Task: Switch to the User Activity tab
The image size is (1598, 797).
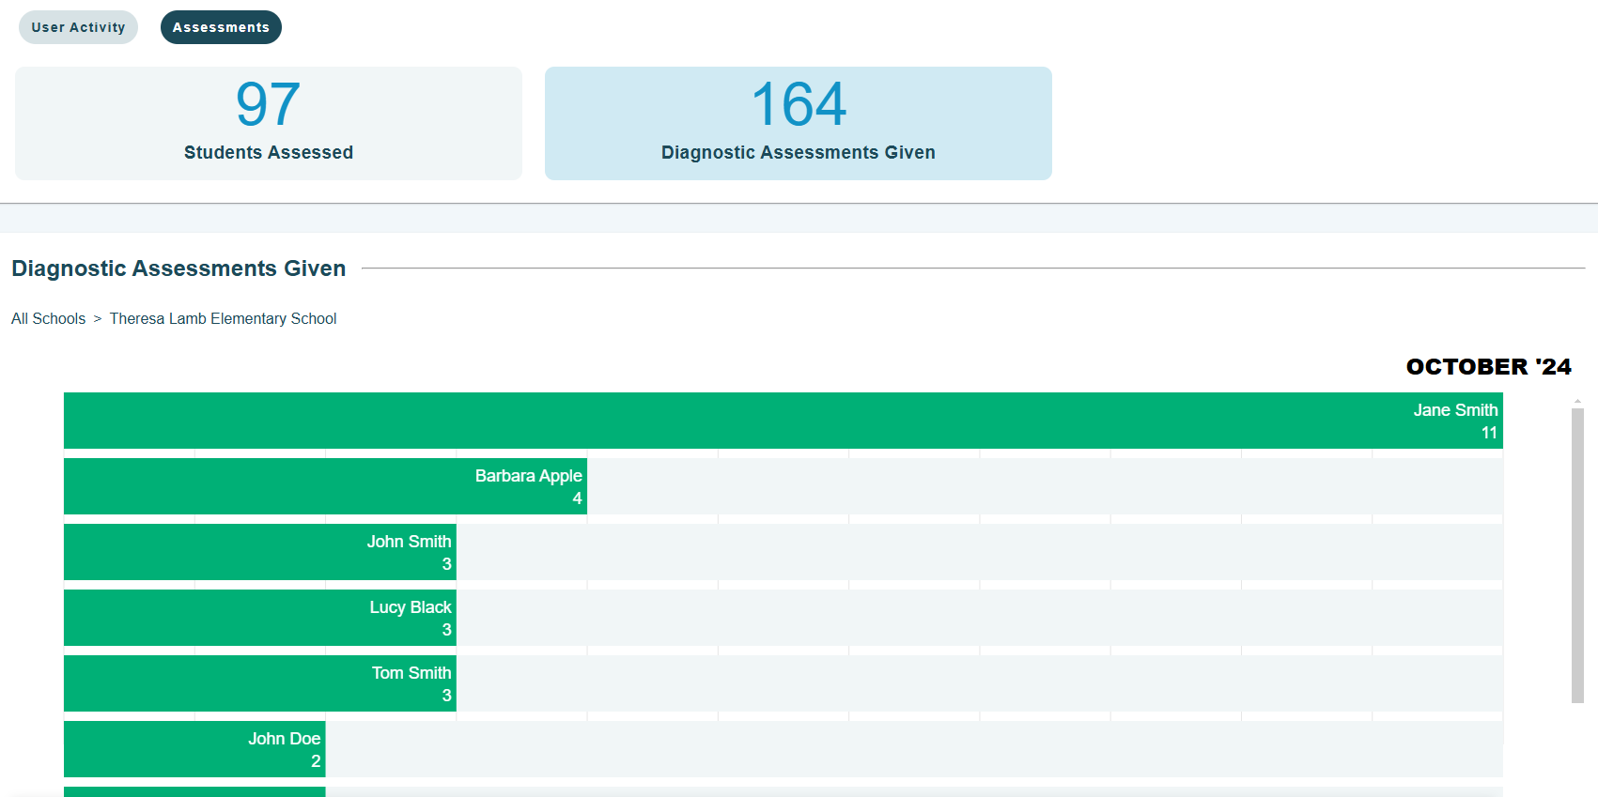Action: click(x=78, y=27)
